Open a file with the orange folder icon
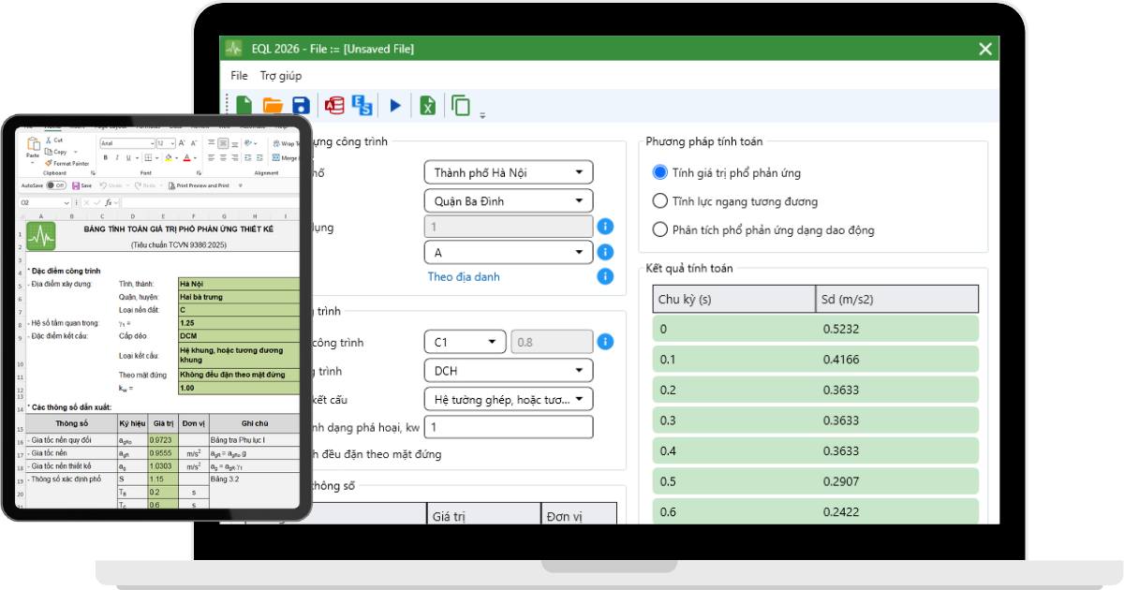Screen dimensions: 1124x590 click(273, 106)
